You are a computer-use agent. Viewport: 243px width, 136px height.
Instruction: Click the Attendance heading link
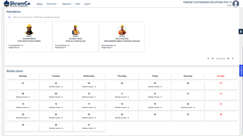point(14,11)
